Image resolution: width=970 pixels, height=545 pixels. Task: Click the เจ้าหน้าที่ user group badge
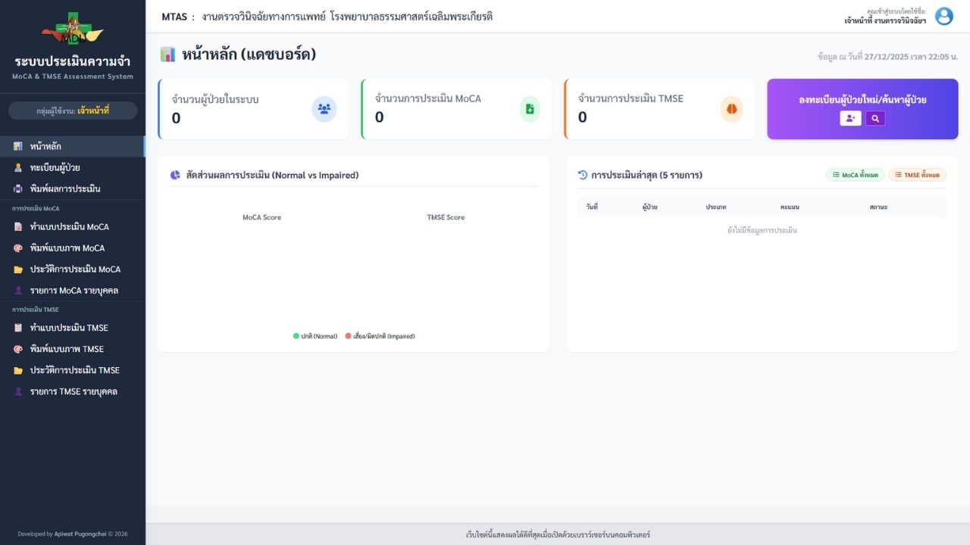pos(73,111)
